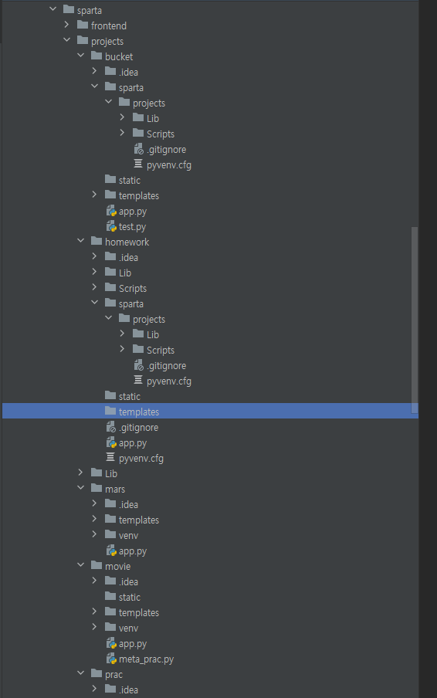Select app.py in the mars folder
Image resolution: width=437 pixels, height=698 pixels.
click(x=133, y=551)
